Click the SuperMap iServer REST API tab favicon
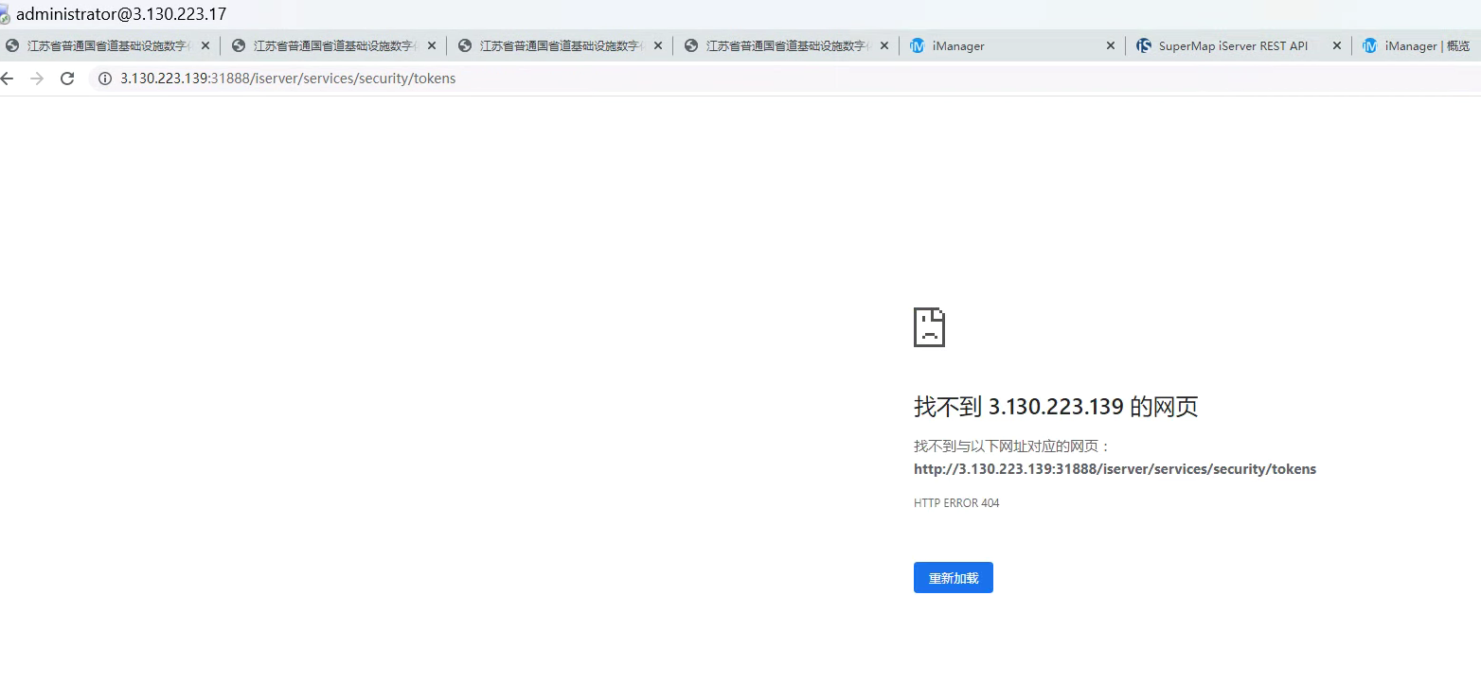The width and height of the screenshot is (1481, 683). pyautogui.click(x=1144, y=45)
